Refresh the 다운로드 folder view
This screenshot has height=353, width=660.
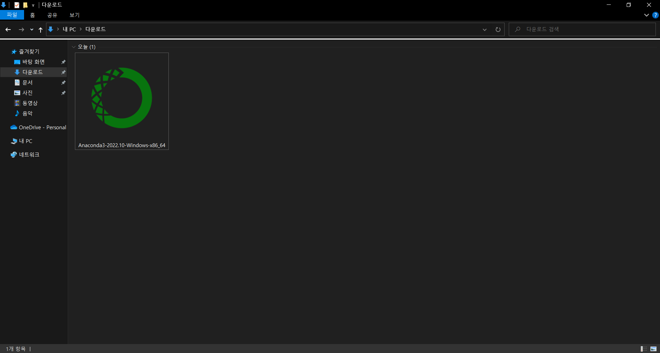click(498, 30)
